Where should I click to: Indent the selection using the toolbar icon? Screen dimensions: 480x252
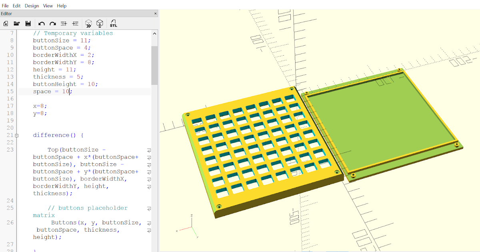coord(75,23)
